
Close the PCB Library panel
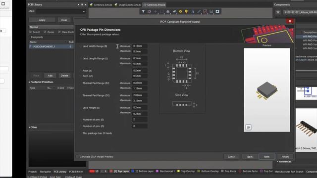pyautogui.click(x=86, y=4)
